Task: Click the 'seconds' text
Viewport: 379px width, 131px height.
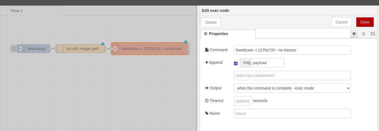Action: pyautogui.click(x=260, y=101)
